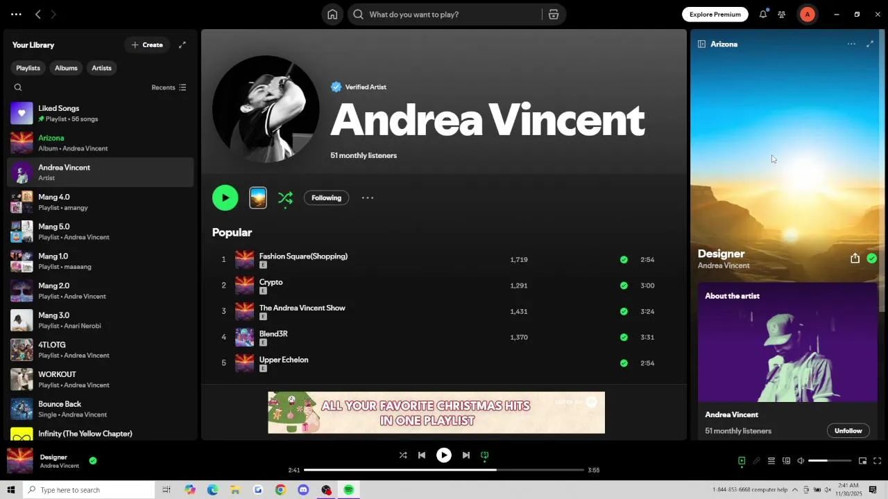The width and height of the screenshot is (888, 499).
Task: Enter full screen player mode
Action: pyautogui.click(x=877, y=461)
